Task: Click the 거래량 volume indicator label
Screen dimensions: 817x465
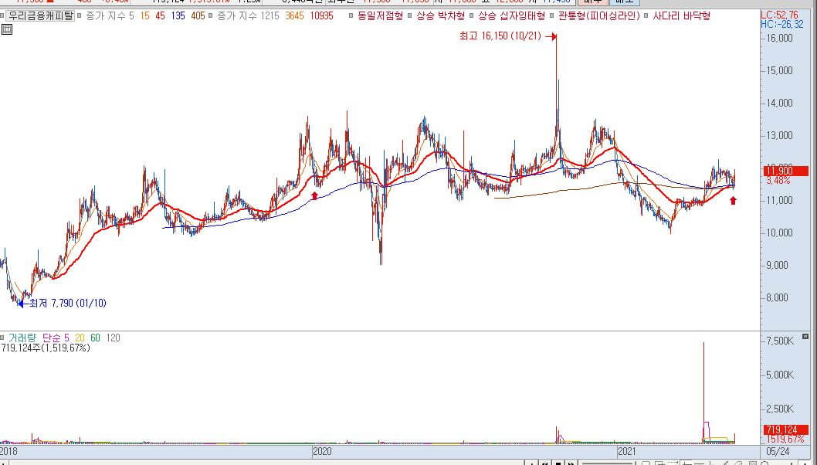Action: [22, 338]
